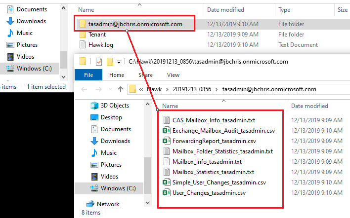Open the File tab
Screen dimensions: 350x218
click(88, 75)
